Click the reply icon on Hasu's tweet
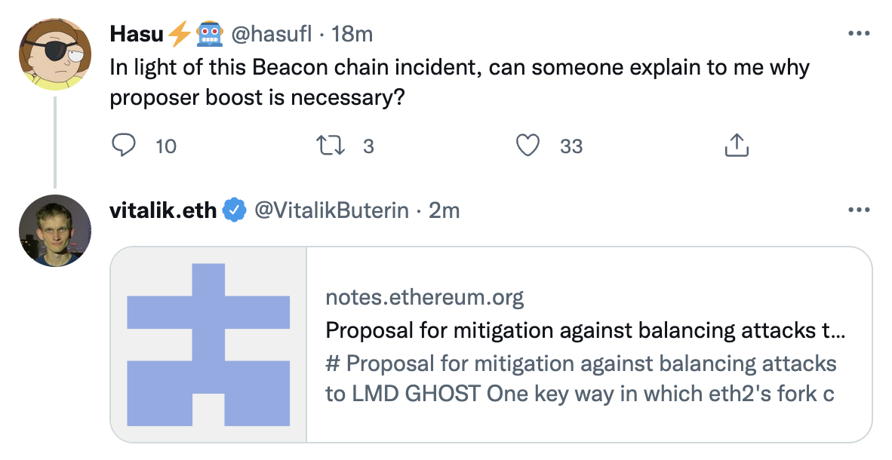This screenshot has width=892, height=460. [123, 146]
